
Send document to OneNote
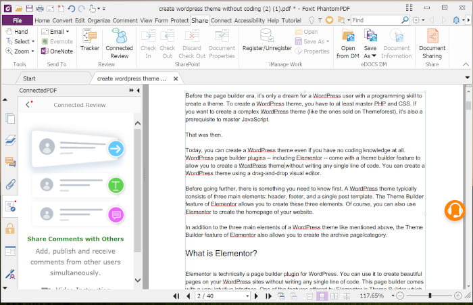coord(57,51)
